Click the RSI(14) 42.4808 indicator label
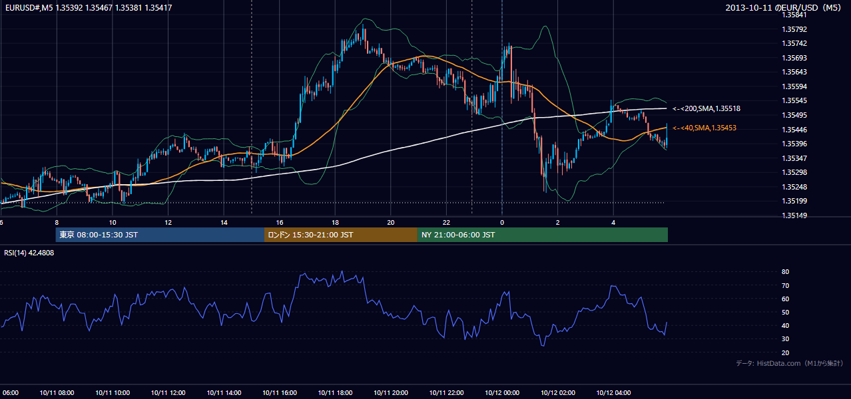The height and width of the screenshot is (399, 851). point(29,253)
